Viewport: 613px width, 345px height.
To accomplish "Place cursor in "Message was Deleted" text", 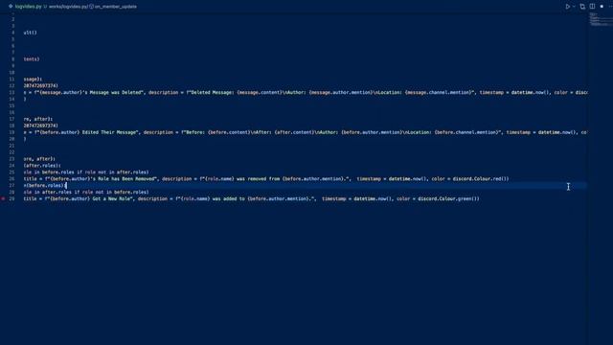I will click(117, 92).
